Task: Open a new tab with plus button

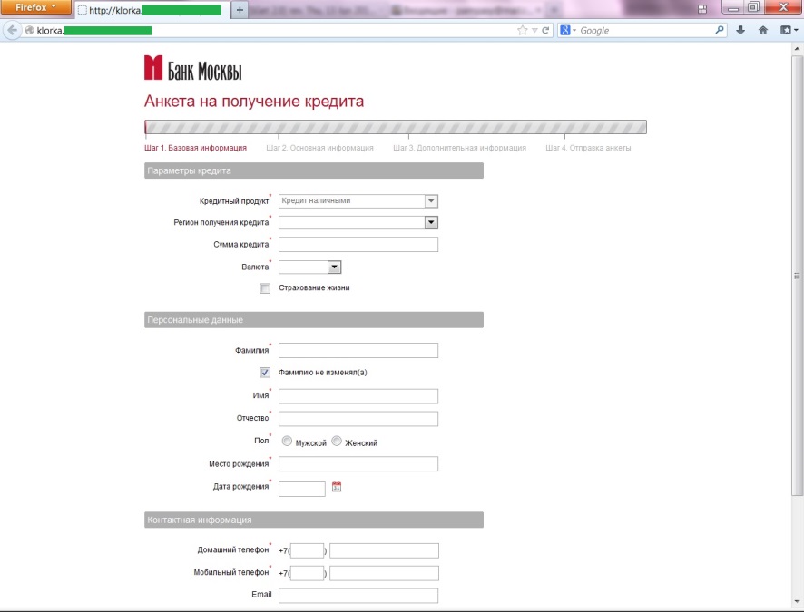Action: pos(240,10)
